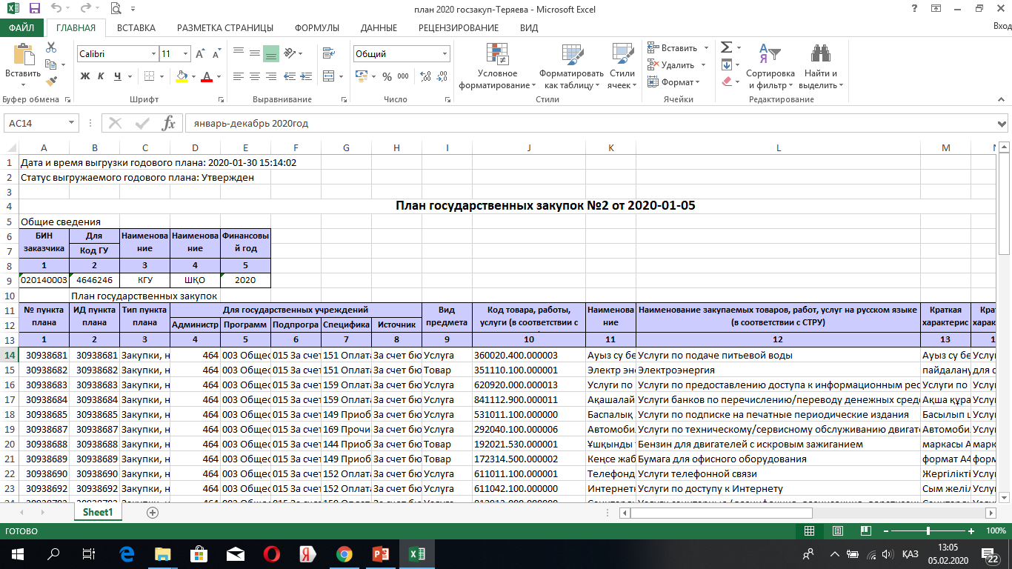Viewport: 1012px width, 569px height.
Task: Select the Sheet1 worksheet tab
Action: [98, 512]
